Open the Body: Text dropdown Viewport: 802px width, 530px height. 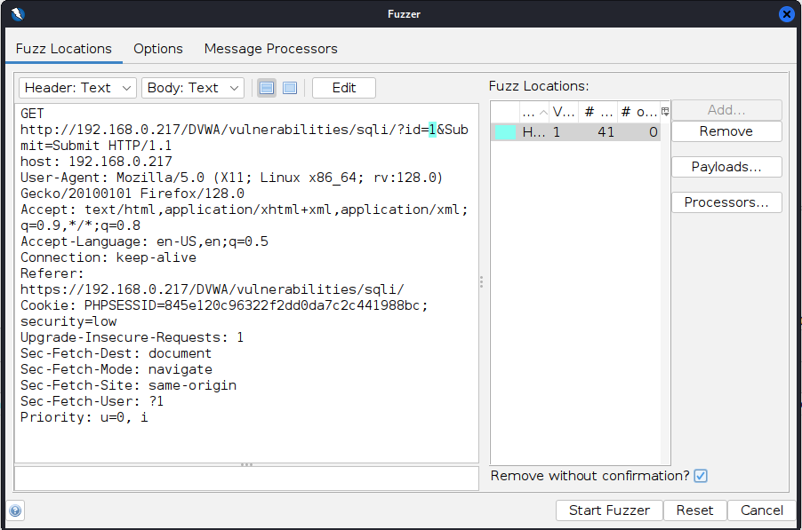pos(193,88)
